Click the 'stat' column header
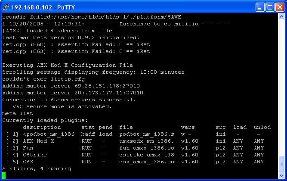The image size is (287, 181). point(88,127)
